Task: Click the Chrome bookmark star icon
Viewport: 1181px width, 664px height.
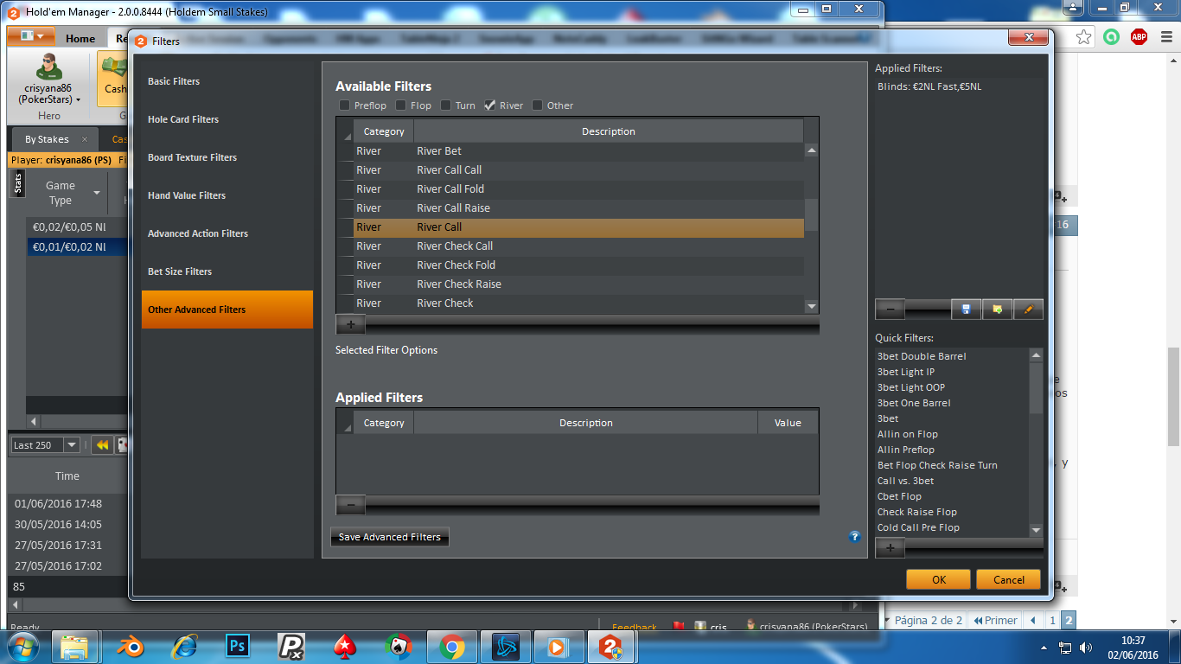Action: tap(1083, 36)
